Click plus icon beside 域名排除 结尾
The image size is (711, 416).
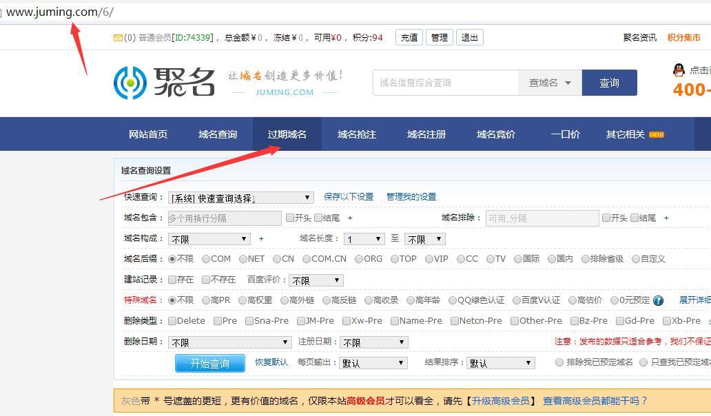pos(666,218)
